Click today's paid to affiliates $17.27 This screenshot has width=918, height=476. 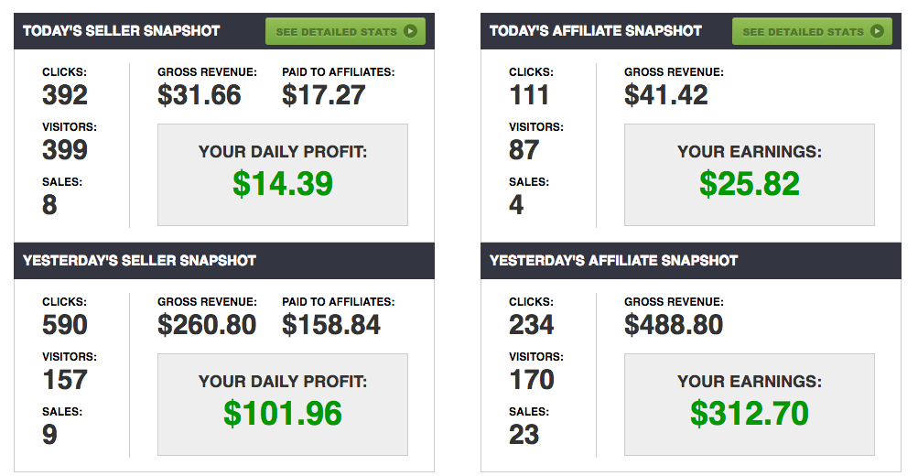coord(324,95)
